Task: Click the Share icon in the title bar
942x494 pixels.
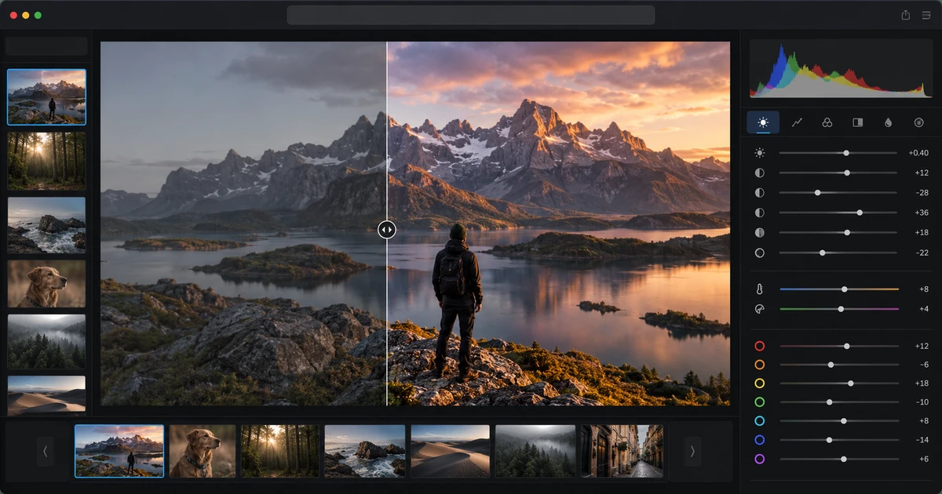Action: pyautogui.click(x=905, y=15)
